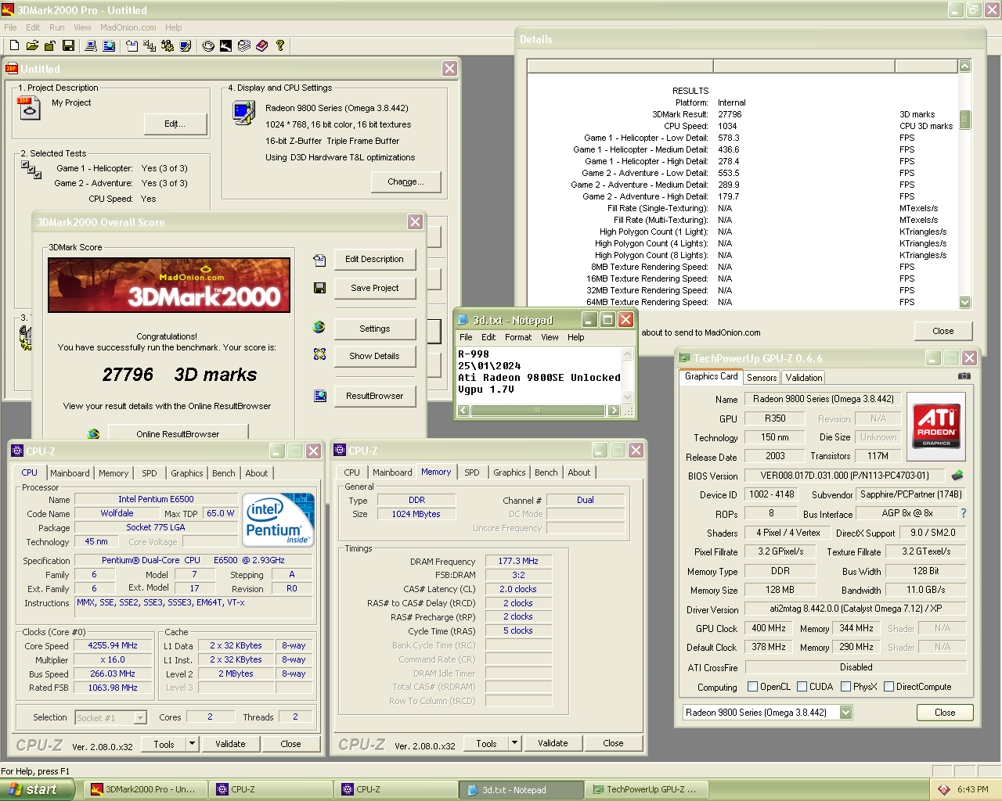Click the Details window vertical scrollbar thumb
The width and height of the screenshot is (1002, 801).
pyautogui.click(x=964, y=120)
